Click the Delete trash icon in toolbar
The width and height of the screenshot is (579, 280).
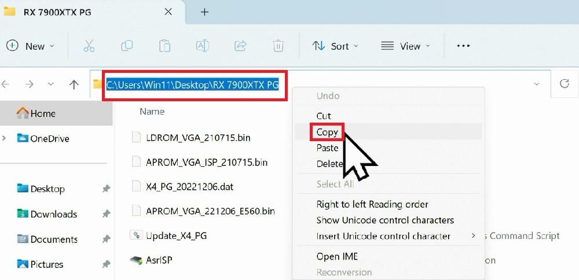click(278, 46)
